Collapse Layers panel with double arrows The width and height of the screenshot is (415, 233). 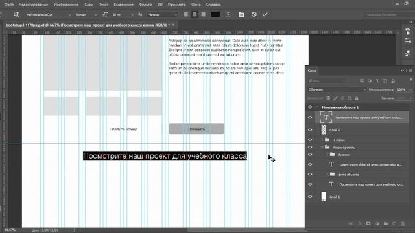[x=402, y=71]
